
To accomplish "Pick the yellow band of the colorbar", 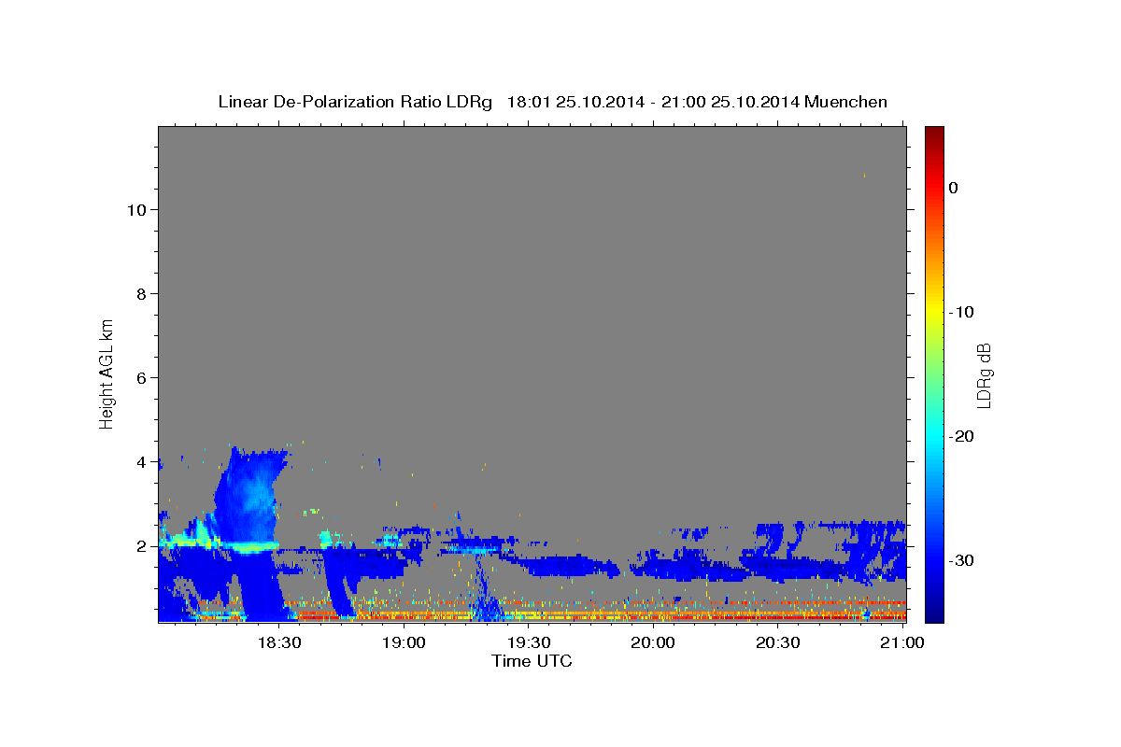I will point(934,312).
